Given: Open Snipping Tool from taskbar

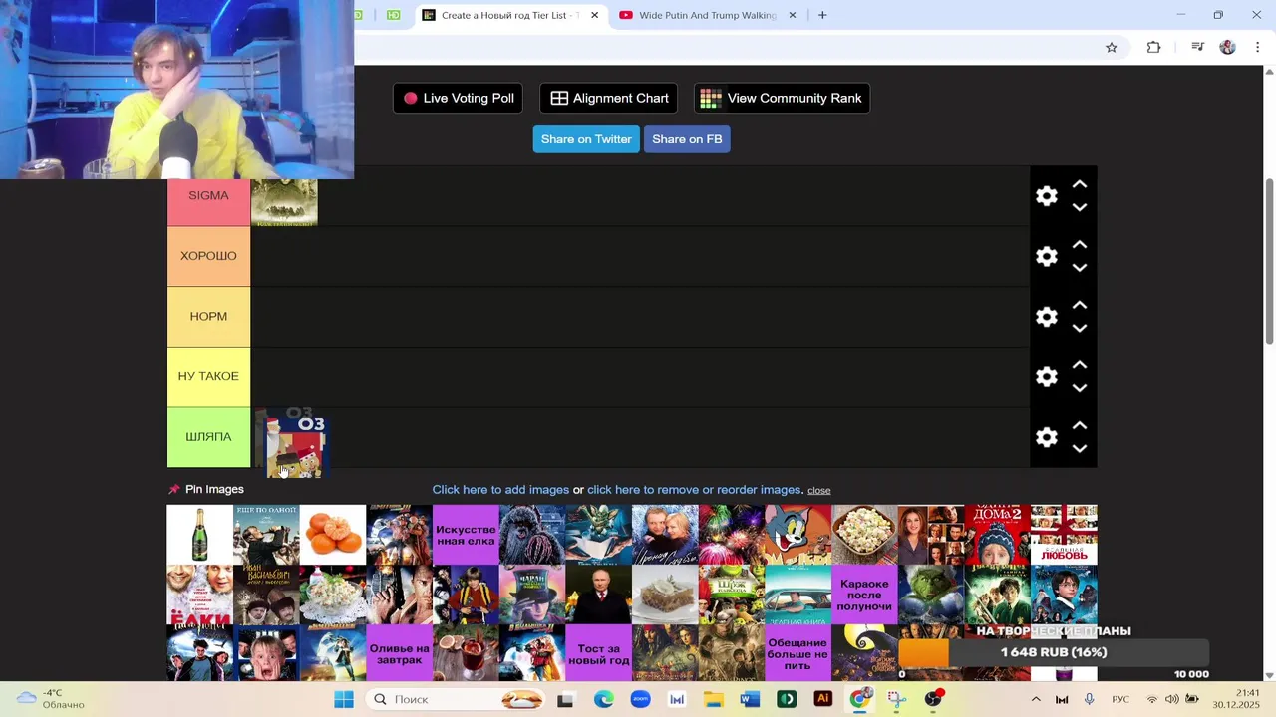Looking at the screenshot, I should 896,699.
